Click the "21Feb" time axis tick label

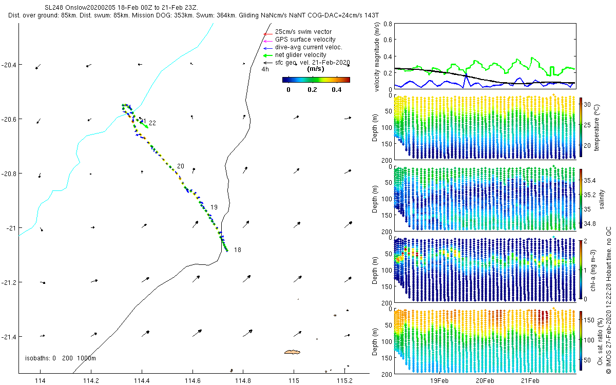point(530,381)
